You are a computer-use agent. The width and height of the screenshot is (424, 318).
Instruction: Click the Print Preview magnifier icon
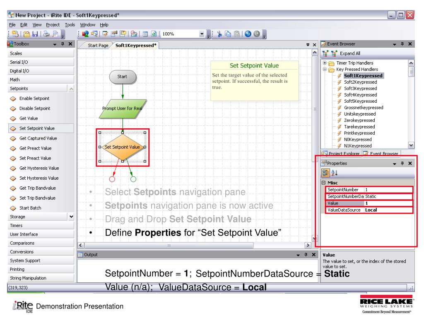click(55, 34)
